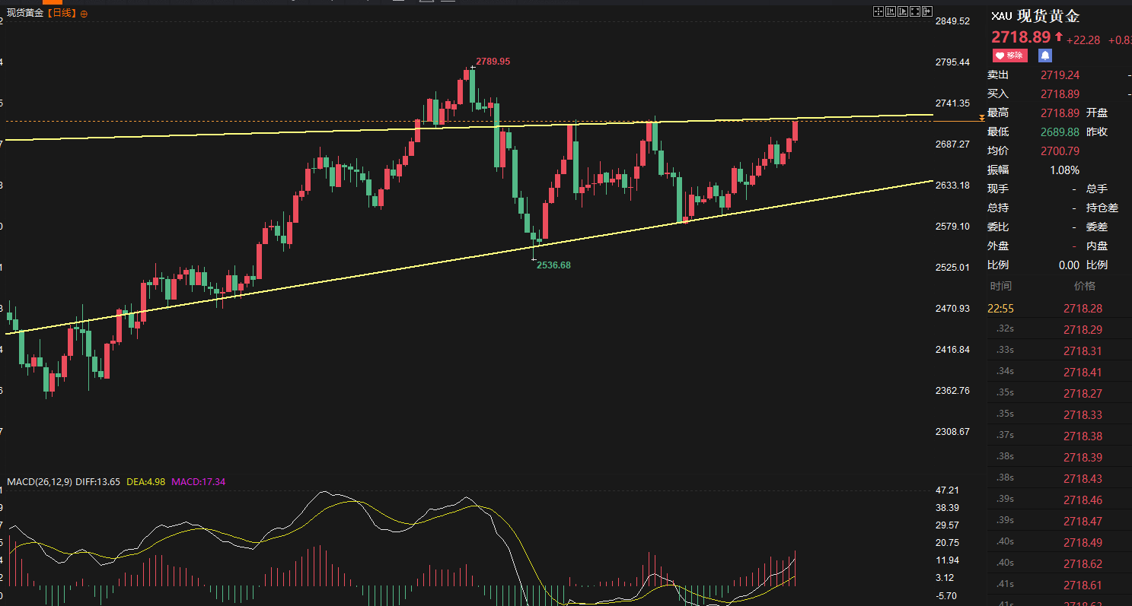Toggle the chart fullscreen icon
This screenshot has width=1132, height=606.
click(914, 11)
